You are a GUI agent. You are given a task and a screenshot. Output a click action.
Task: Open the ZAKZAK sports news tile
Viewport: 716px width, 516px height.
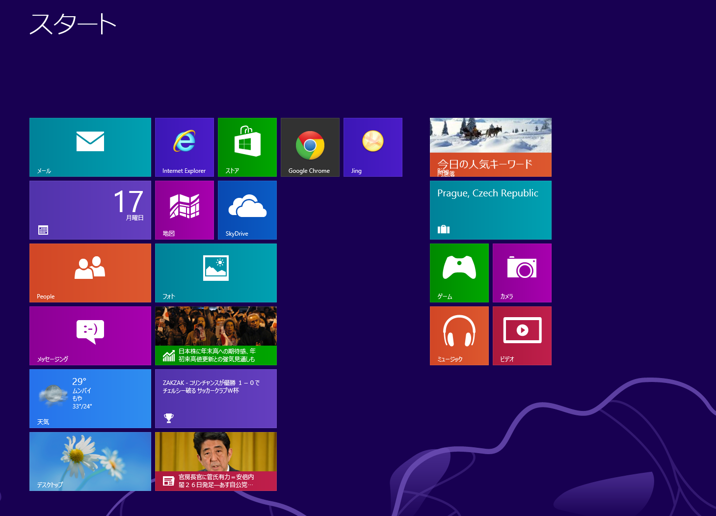coord(216,399)
